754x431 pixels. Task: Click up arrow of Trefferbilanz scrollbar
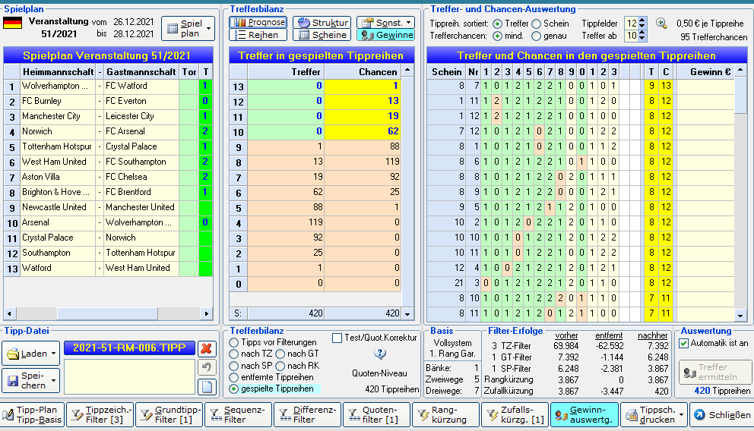[x=407, y=71]
